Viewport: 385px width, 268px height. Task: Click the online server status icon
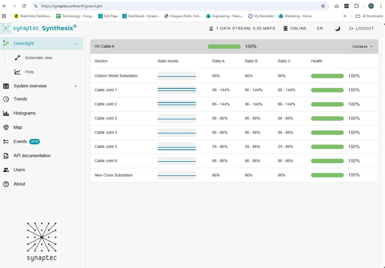click(285, 28)
